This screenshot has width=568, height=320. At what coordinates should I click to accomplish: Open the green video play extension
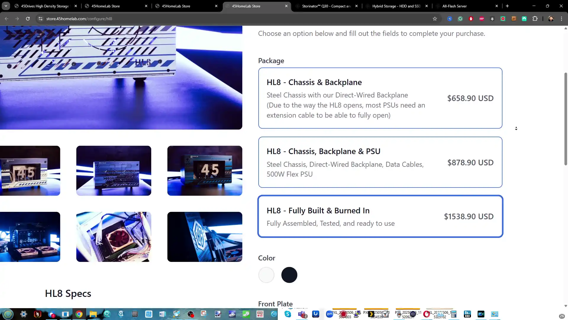503,19
